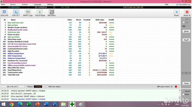
Task: Open Google Chrome from the taskbar
Action: pos(11,104)
